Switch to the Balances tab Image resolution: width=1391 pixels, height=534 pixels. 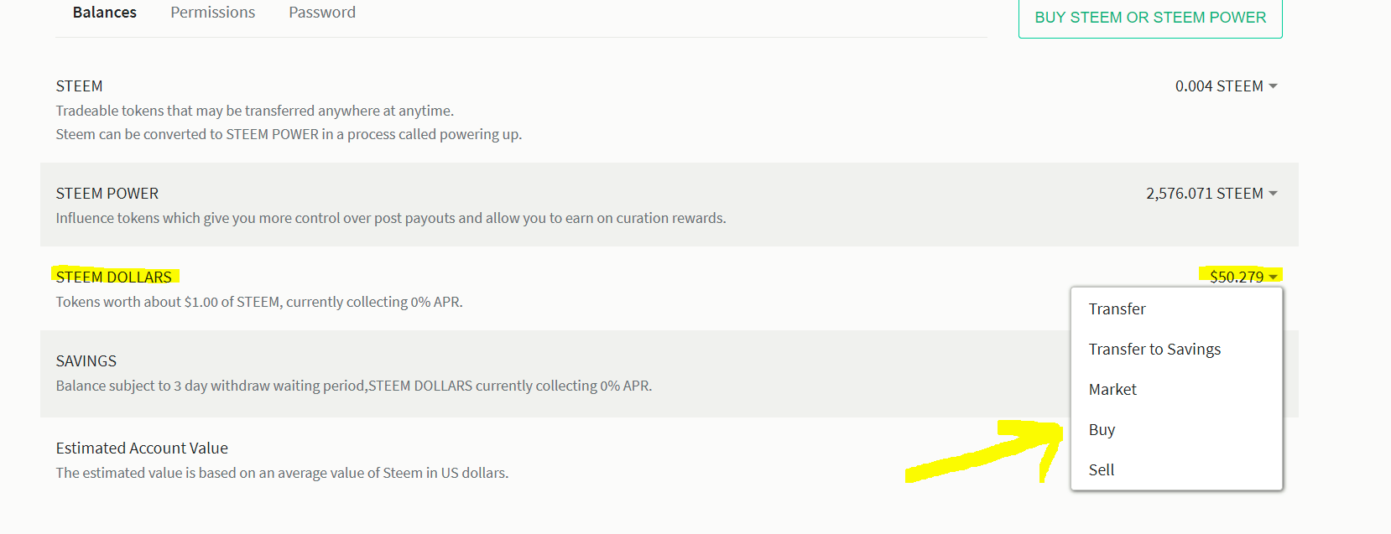point(104,13)
